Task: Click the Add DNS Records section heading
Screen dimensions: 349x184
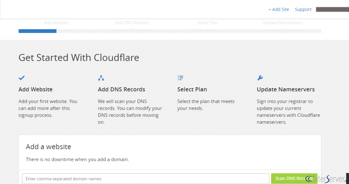Action: 122,89
